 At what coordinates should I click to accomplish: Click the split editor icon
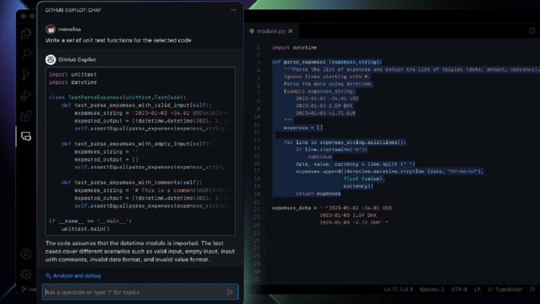532,31
